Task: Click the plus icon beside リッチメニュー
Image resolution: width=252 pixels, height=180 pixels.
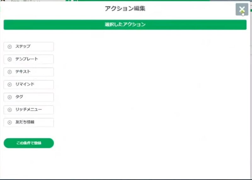Action: (x=10, y=110)
